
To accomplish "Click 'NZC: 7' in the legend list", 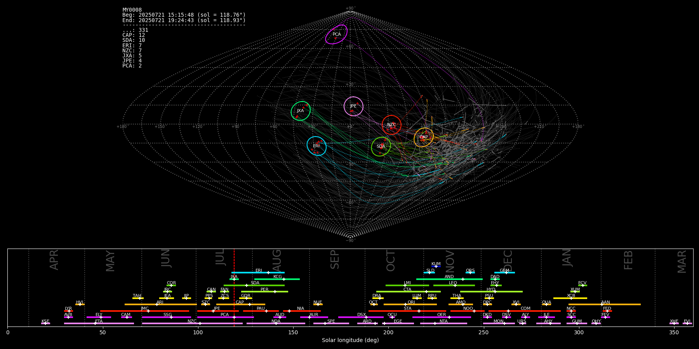I will click(132, 50).
